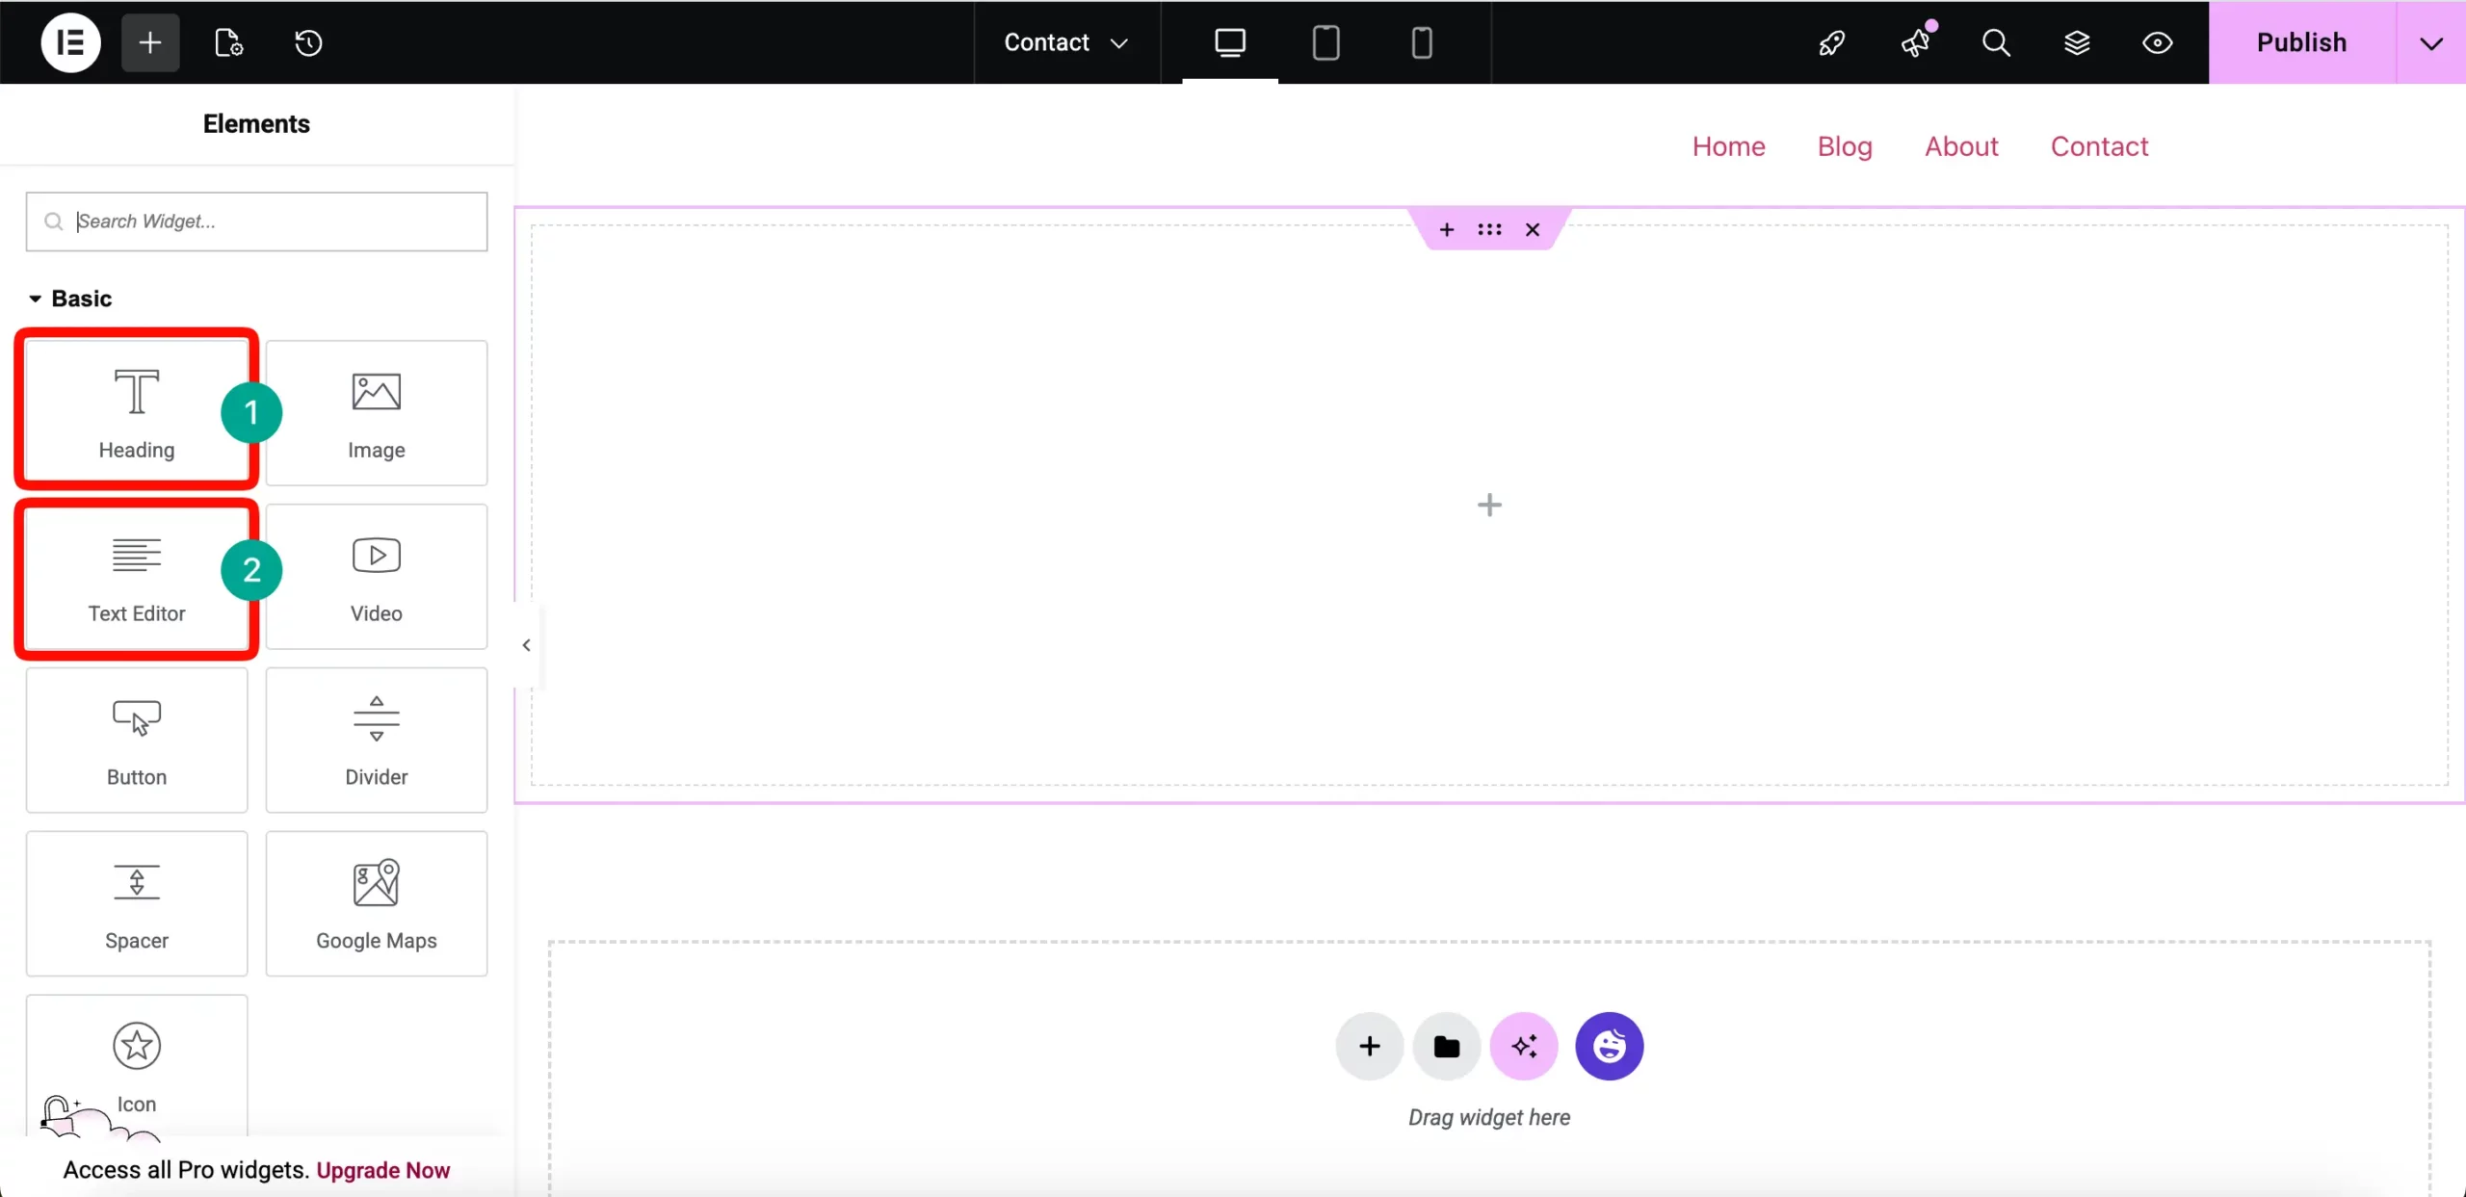
Task: Switch to desktop view mode
Action: [x=1229, y=42]
